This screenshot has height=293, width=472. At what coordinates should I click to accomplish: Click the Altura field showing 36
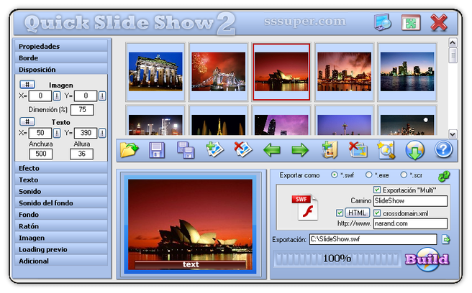click(x=81, y=154)
